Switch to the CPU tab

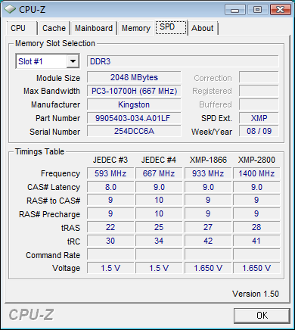point(22,28)
